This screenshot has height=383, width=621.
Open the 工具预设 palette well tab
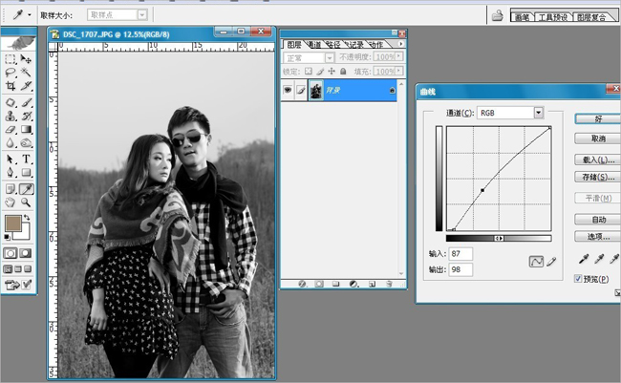click(x=553, y=17)
